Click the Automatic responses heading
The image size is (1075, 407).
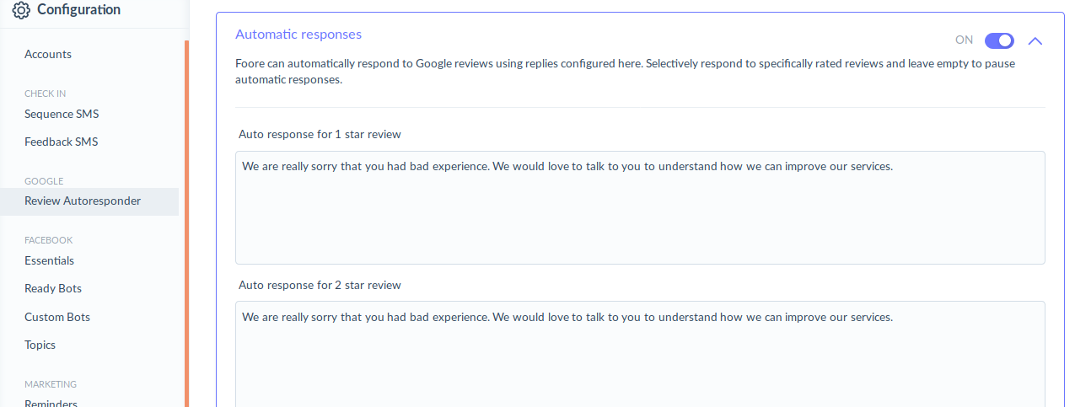(x=298, y=35)
